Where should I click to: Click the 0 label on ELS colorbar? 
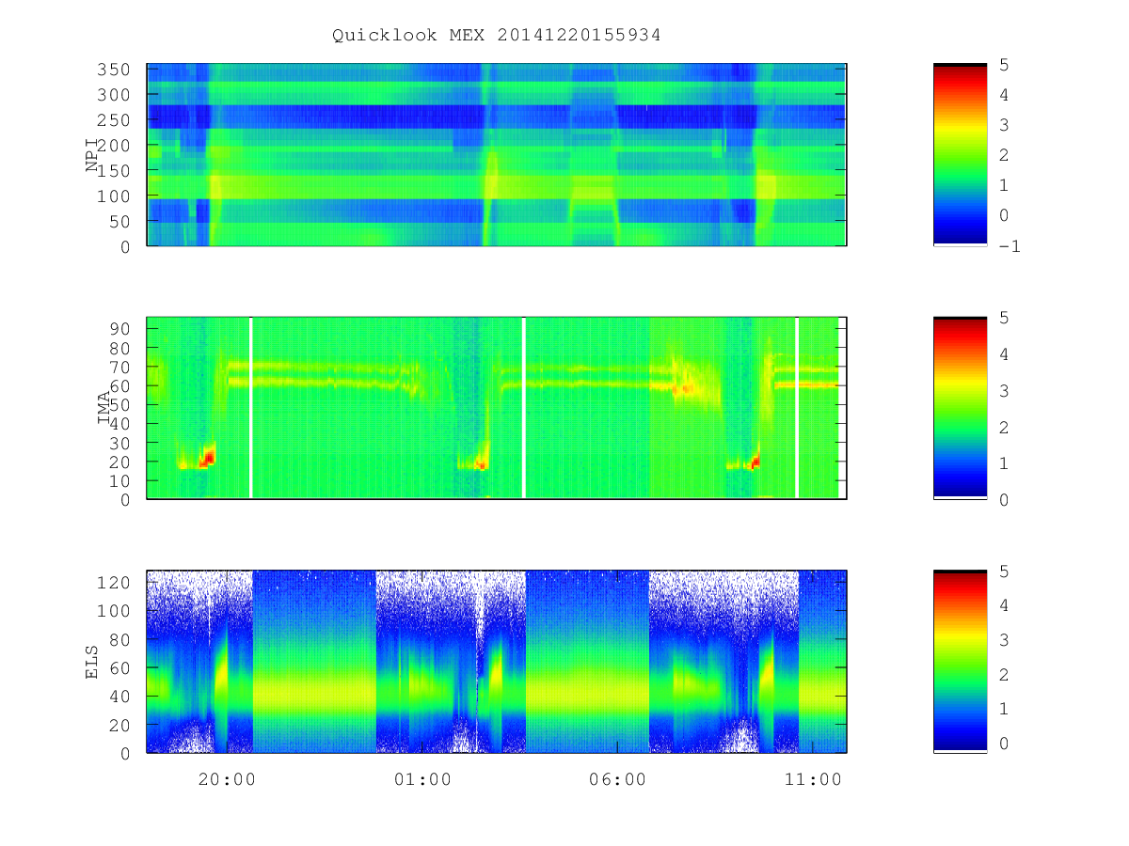pos(1004,743)
